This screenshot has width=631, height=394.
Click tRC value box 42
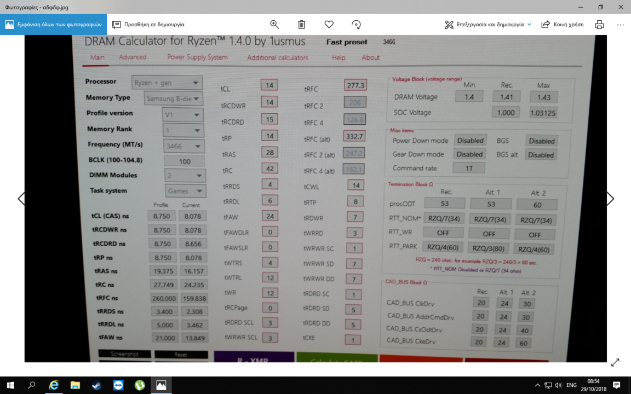(270, 169)
